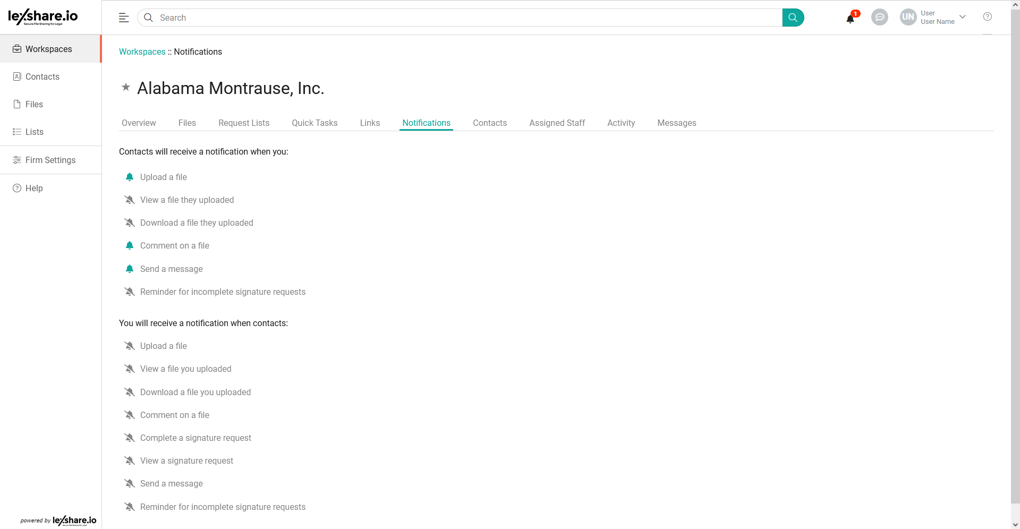The height and width of the screenshot is (529, 1020).
Task: Click the notification bell with red badge
Action: 851,18
